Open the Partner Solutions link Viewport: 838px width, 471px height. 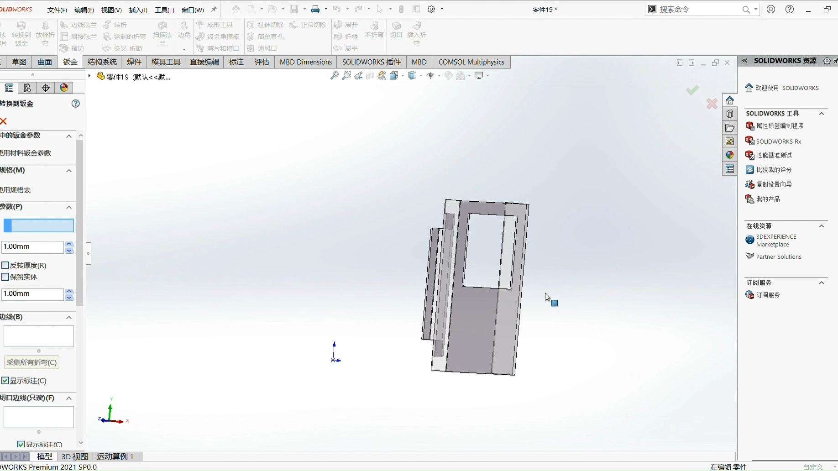(778, 256)
